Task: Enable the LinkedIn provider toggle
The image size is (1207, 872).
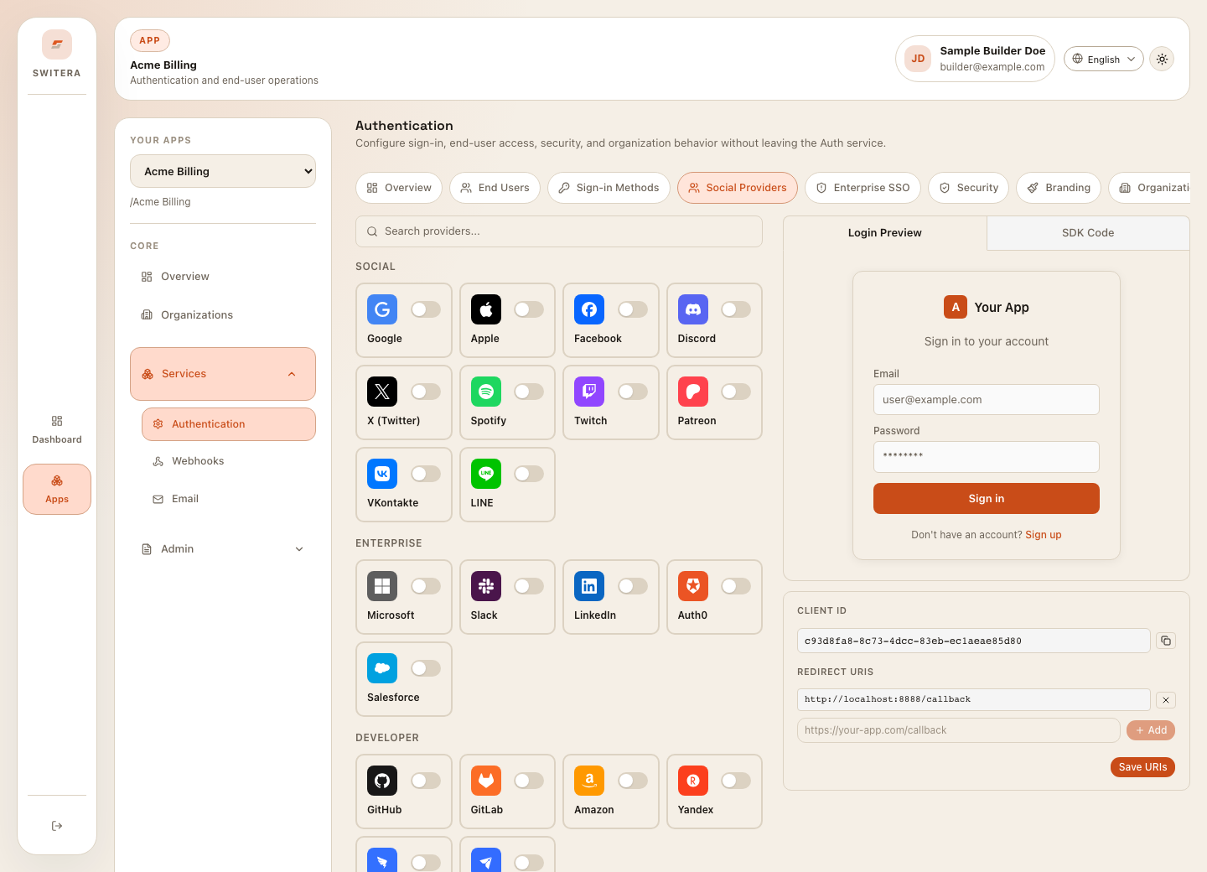Action: [x=633, y=586]
